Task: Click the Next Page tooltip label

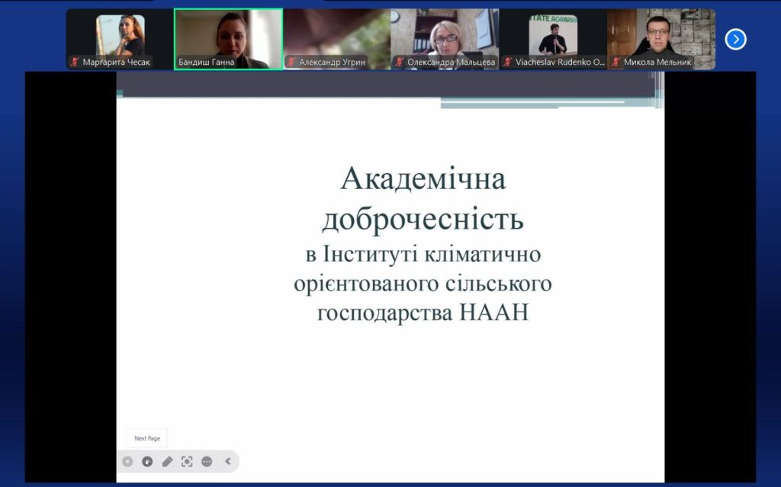Action: pyautogui.click(x=146, y=438)
